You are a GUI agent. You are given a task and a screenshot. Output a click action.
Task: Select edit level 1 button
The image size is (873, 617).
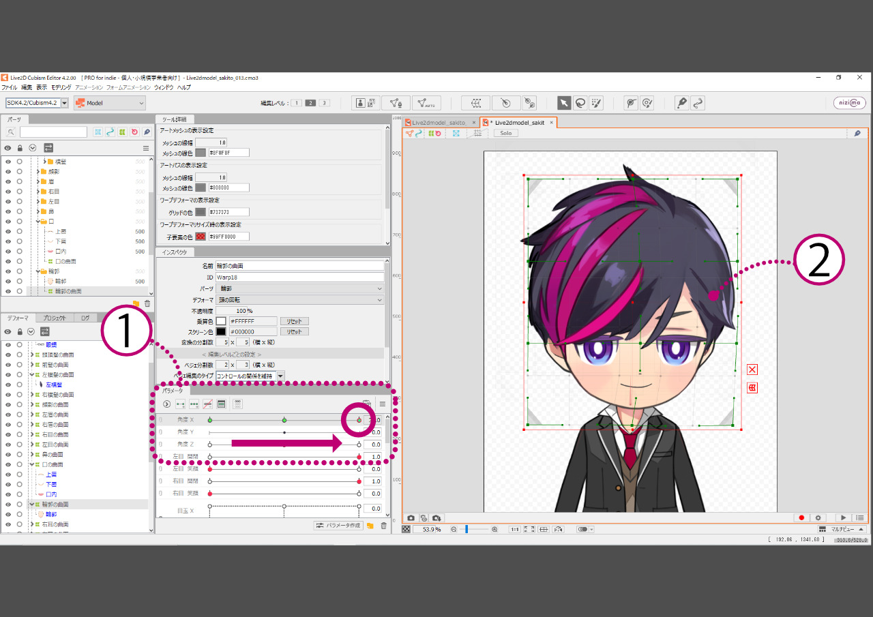coord(297,103)
